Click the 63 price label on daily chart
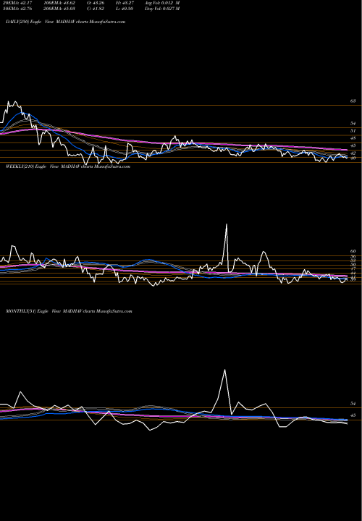 pos(353,101)
